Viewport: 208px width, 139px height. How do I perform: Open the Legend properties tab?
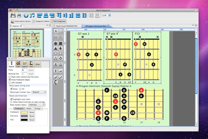coord(25,64)
